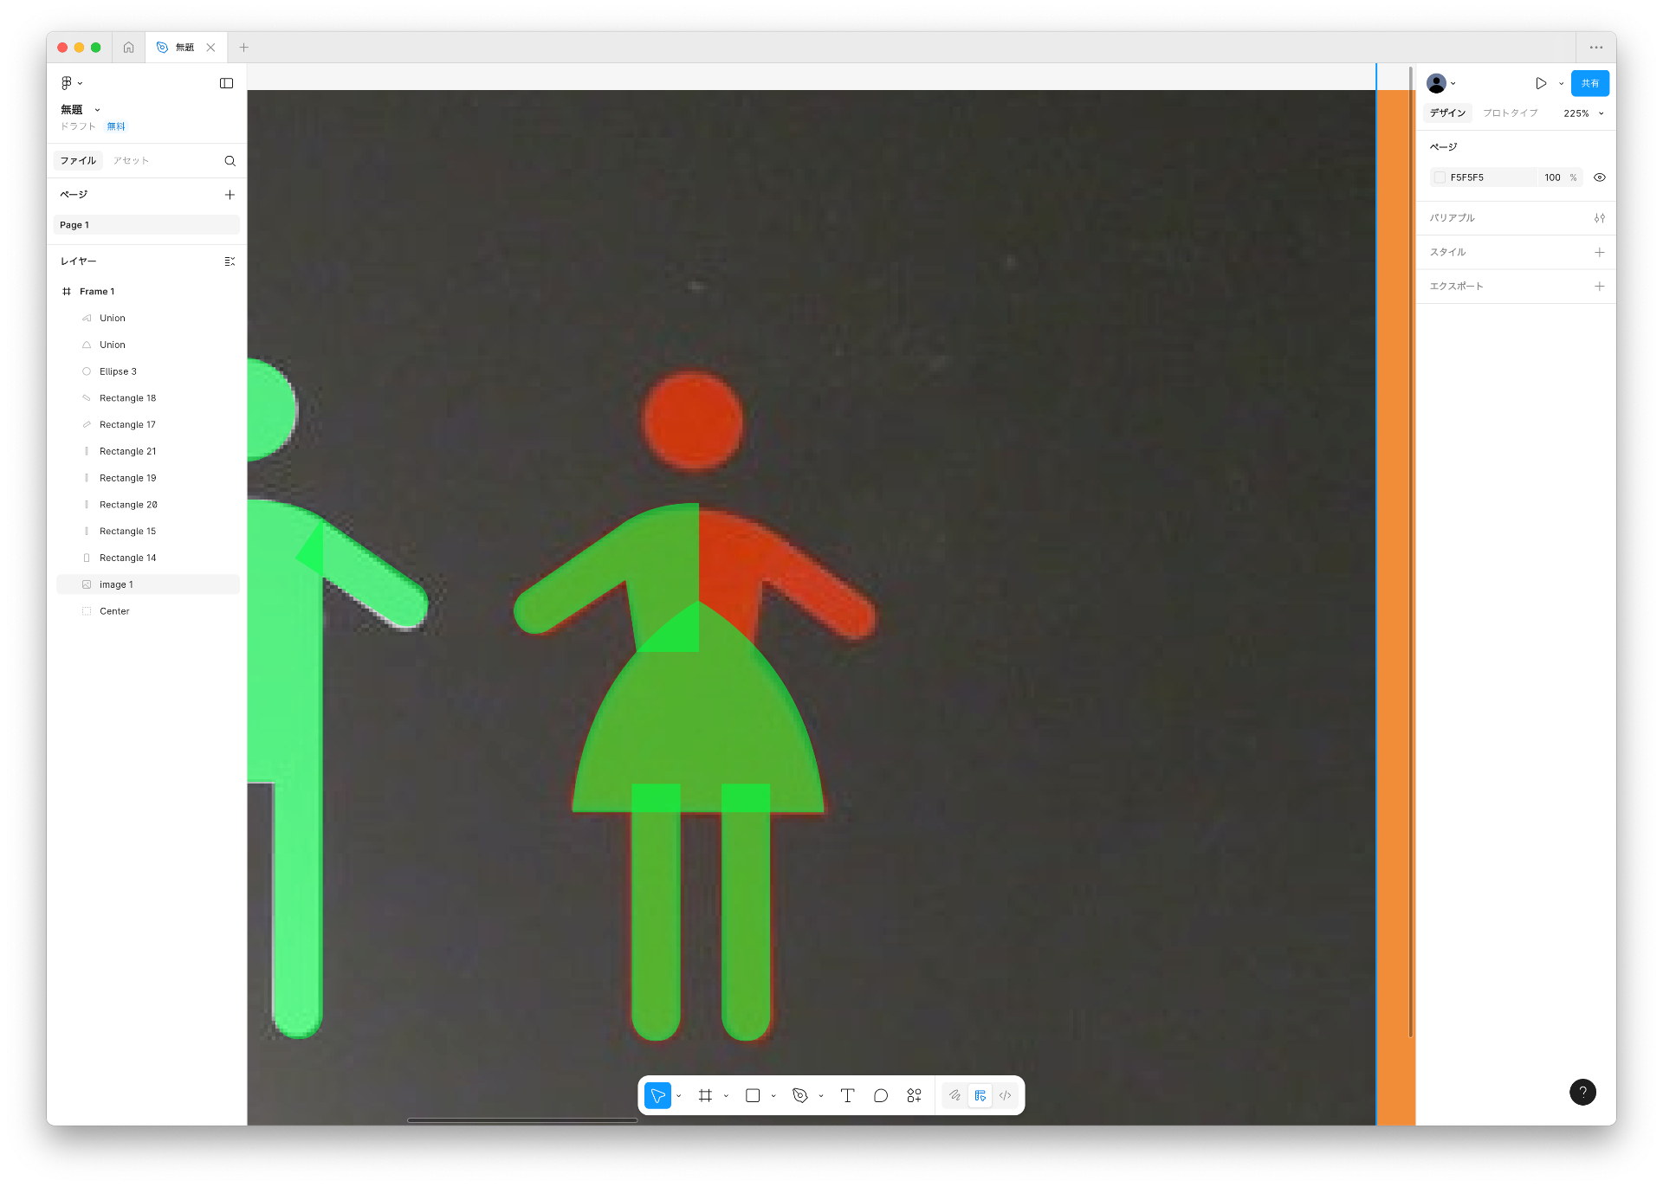Select the Move tool in bottom toolbar
Image resolution: width=1663 pixels, height=1187 pixels.
(x=657, y=1096)
